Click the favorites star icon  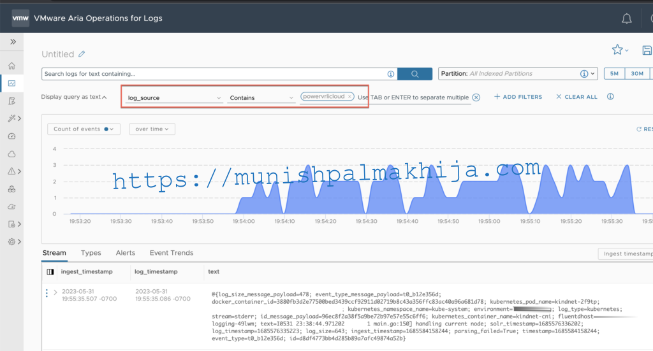coord(617,50)
